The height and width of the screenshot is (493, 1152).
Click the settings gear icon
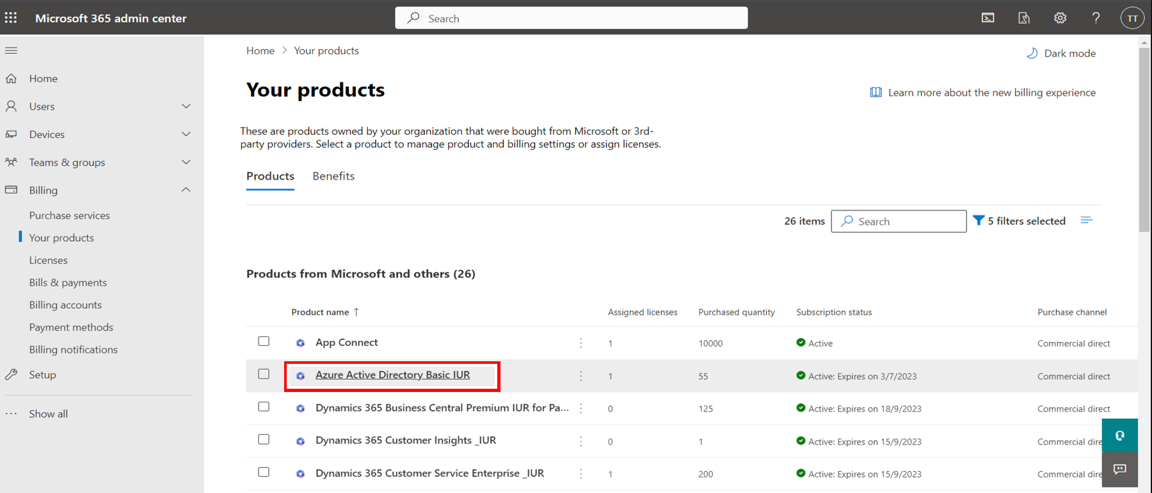point(1060,18)
